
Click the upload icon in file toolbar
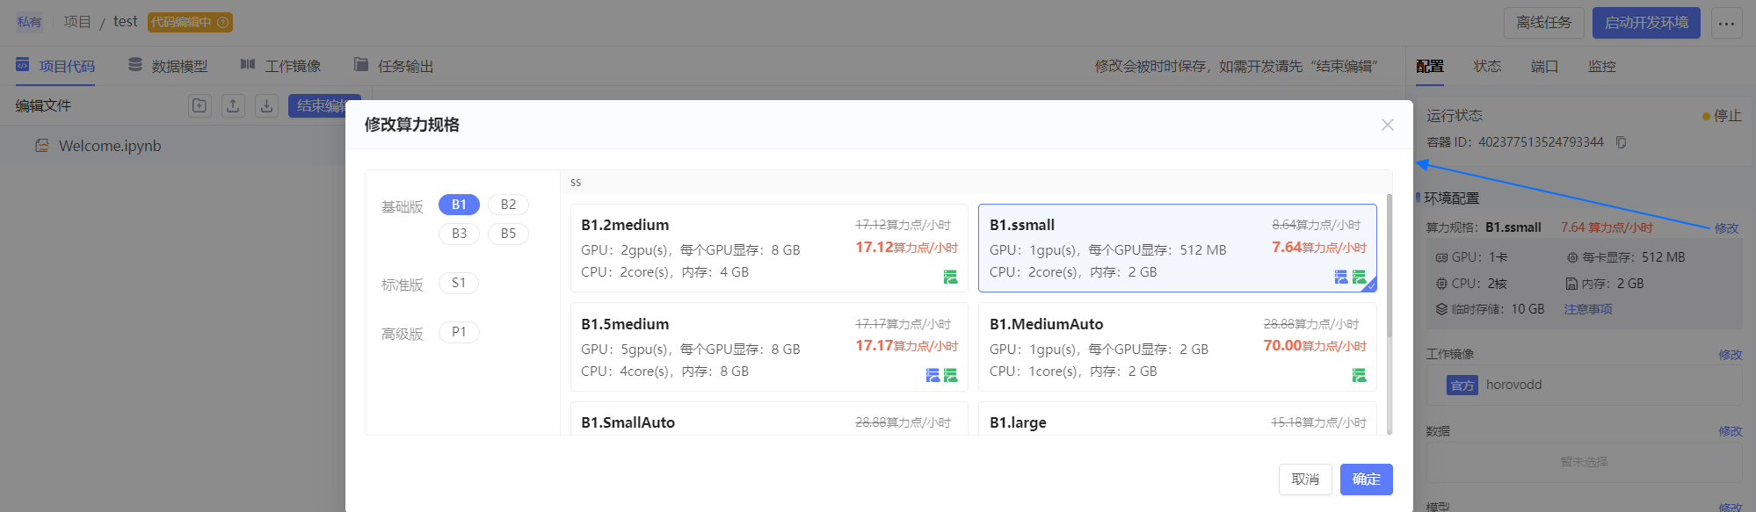click(233, 106)
